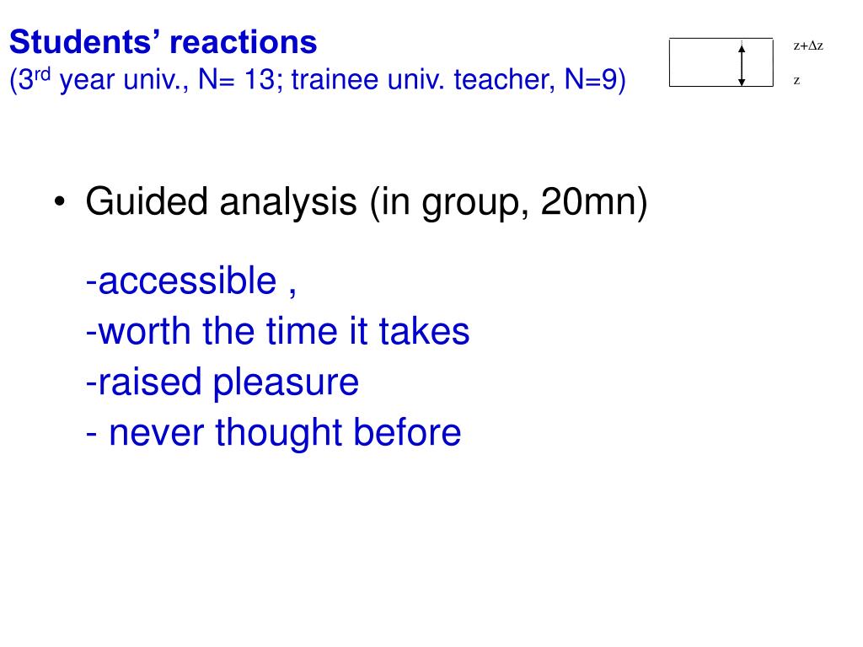The height and width of the screenshot is (647, 863).
Task: Click the -worth the time it takes line
Action: click(x=277, y=331)
